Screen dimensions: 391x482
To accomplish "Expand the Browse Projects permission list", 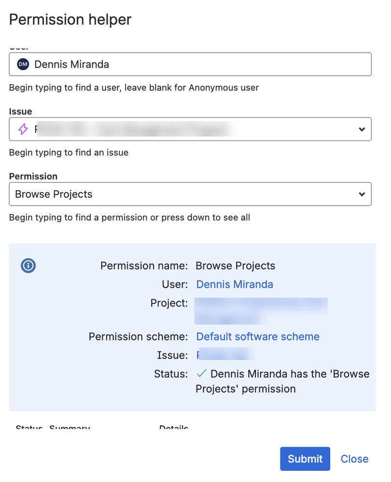I will coord(362,194).
